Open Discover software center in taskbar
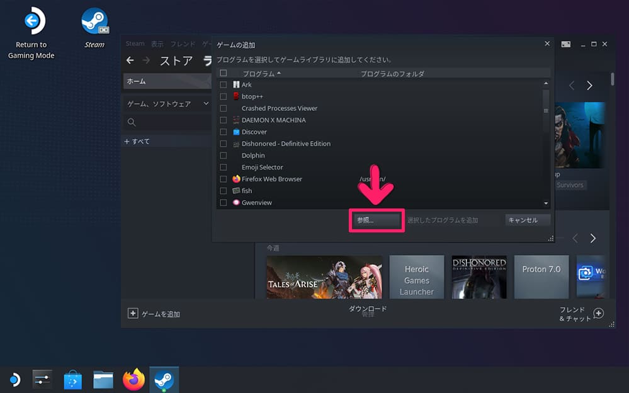This screenshot has height=393, width=629. click(x=72, y=379)
